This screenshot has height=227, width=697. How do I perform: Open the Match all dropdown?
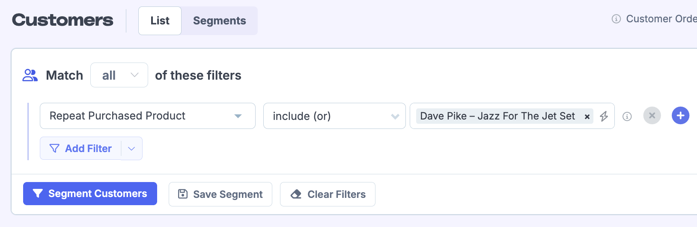[x=119, y=75]
